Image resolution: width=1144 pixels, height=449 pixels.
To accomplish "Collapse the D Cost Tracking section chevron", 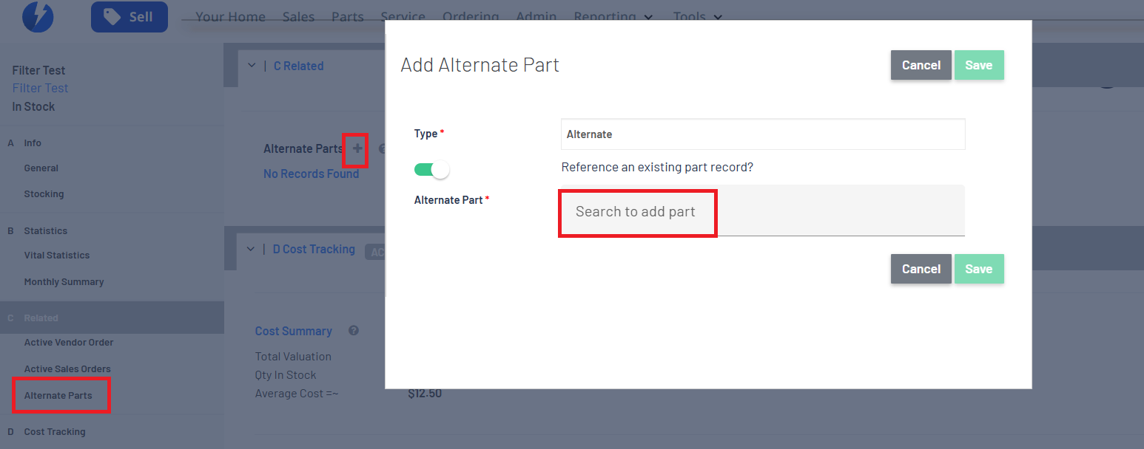I will [251, 250].
